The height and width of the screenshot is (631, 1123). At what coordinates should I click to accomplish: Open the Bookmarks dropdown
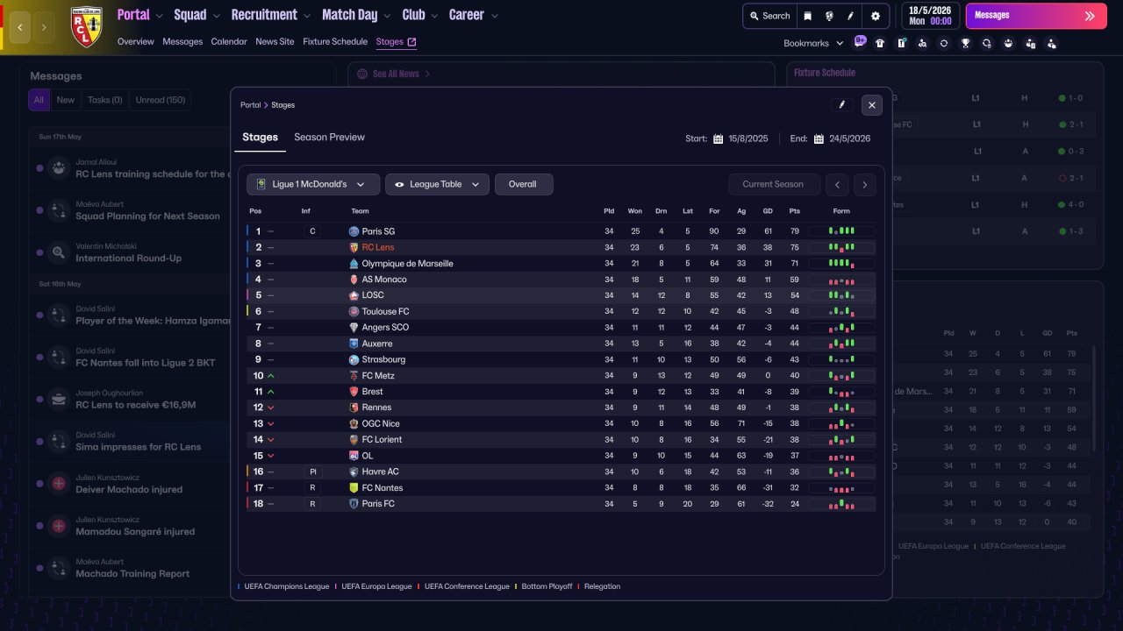coord(813,43)
